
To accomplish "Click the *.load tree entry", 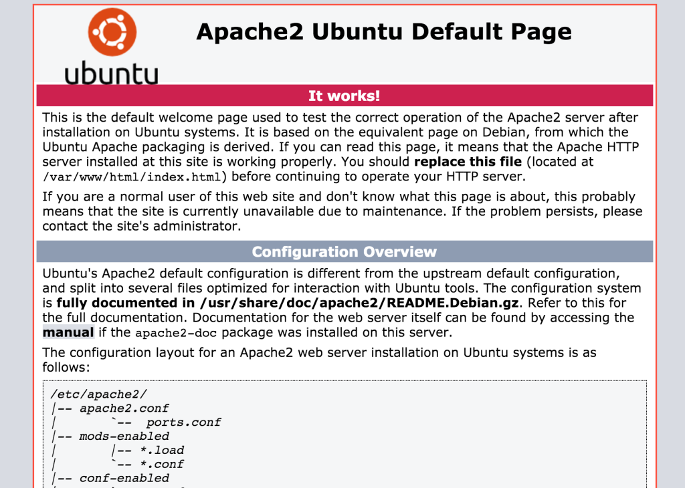I will pyautogui.click(x=162, y=450).
